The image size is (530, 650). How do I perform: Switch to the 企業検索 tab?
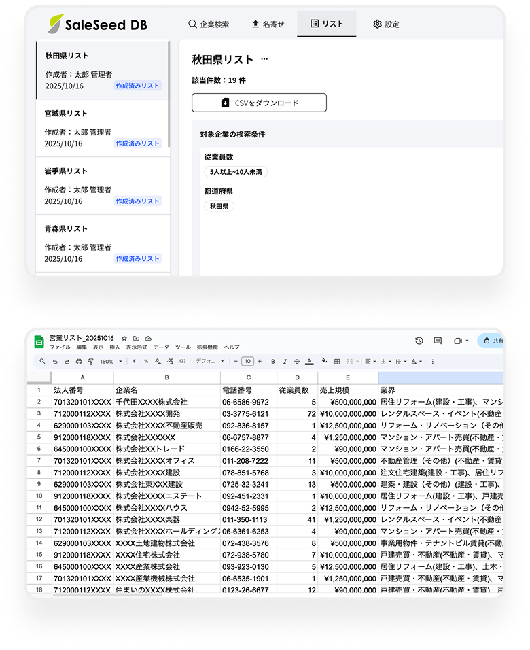(x=209, y=24)
